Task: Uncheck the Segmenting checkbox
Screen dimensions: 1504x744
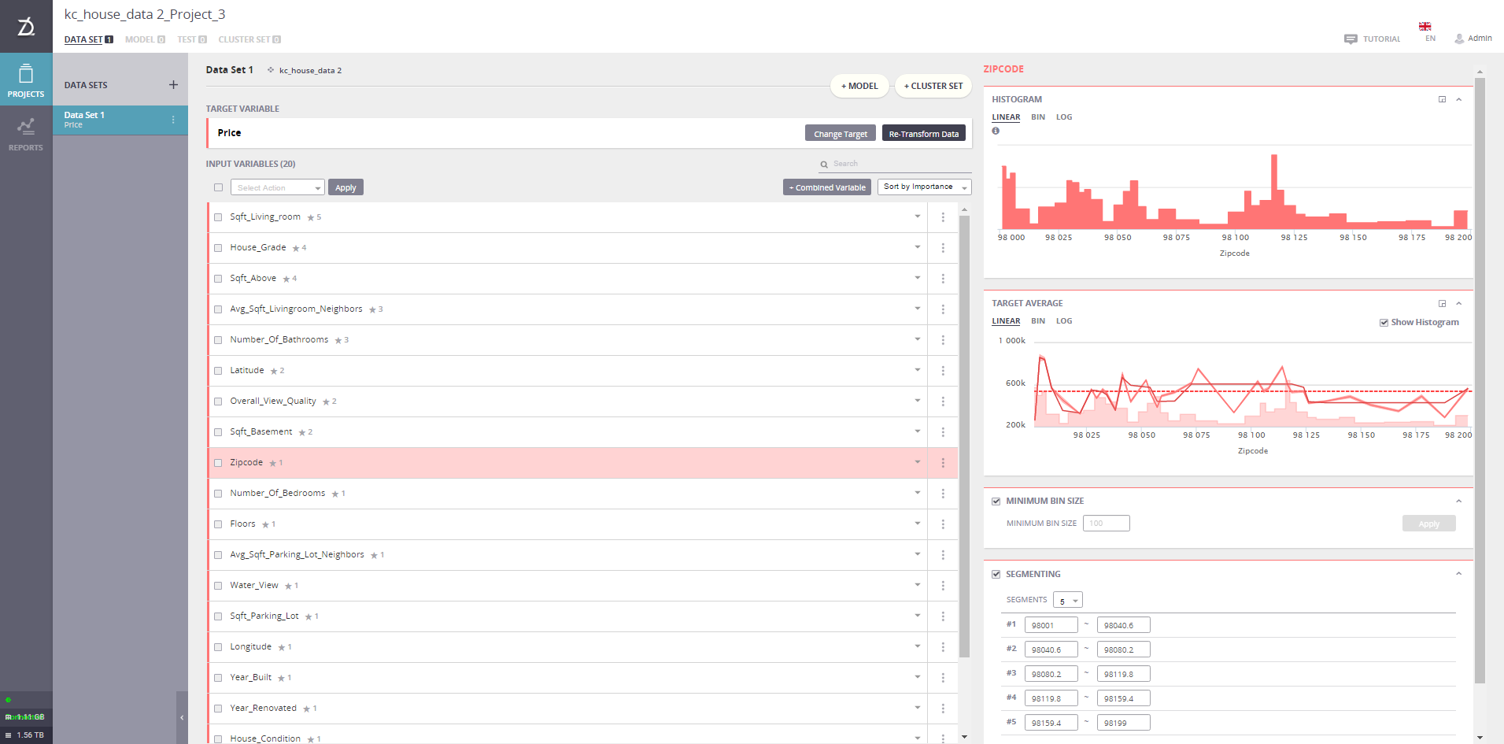Action: (996, 574)
